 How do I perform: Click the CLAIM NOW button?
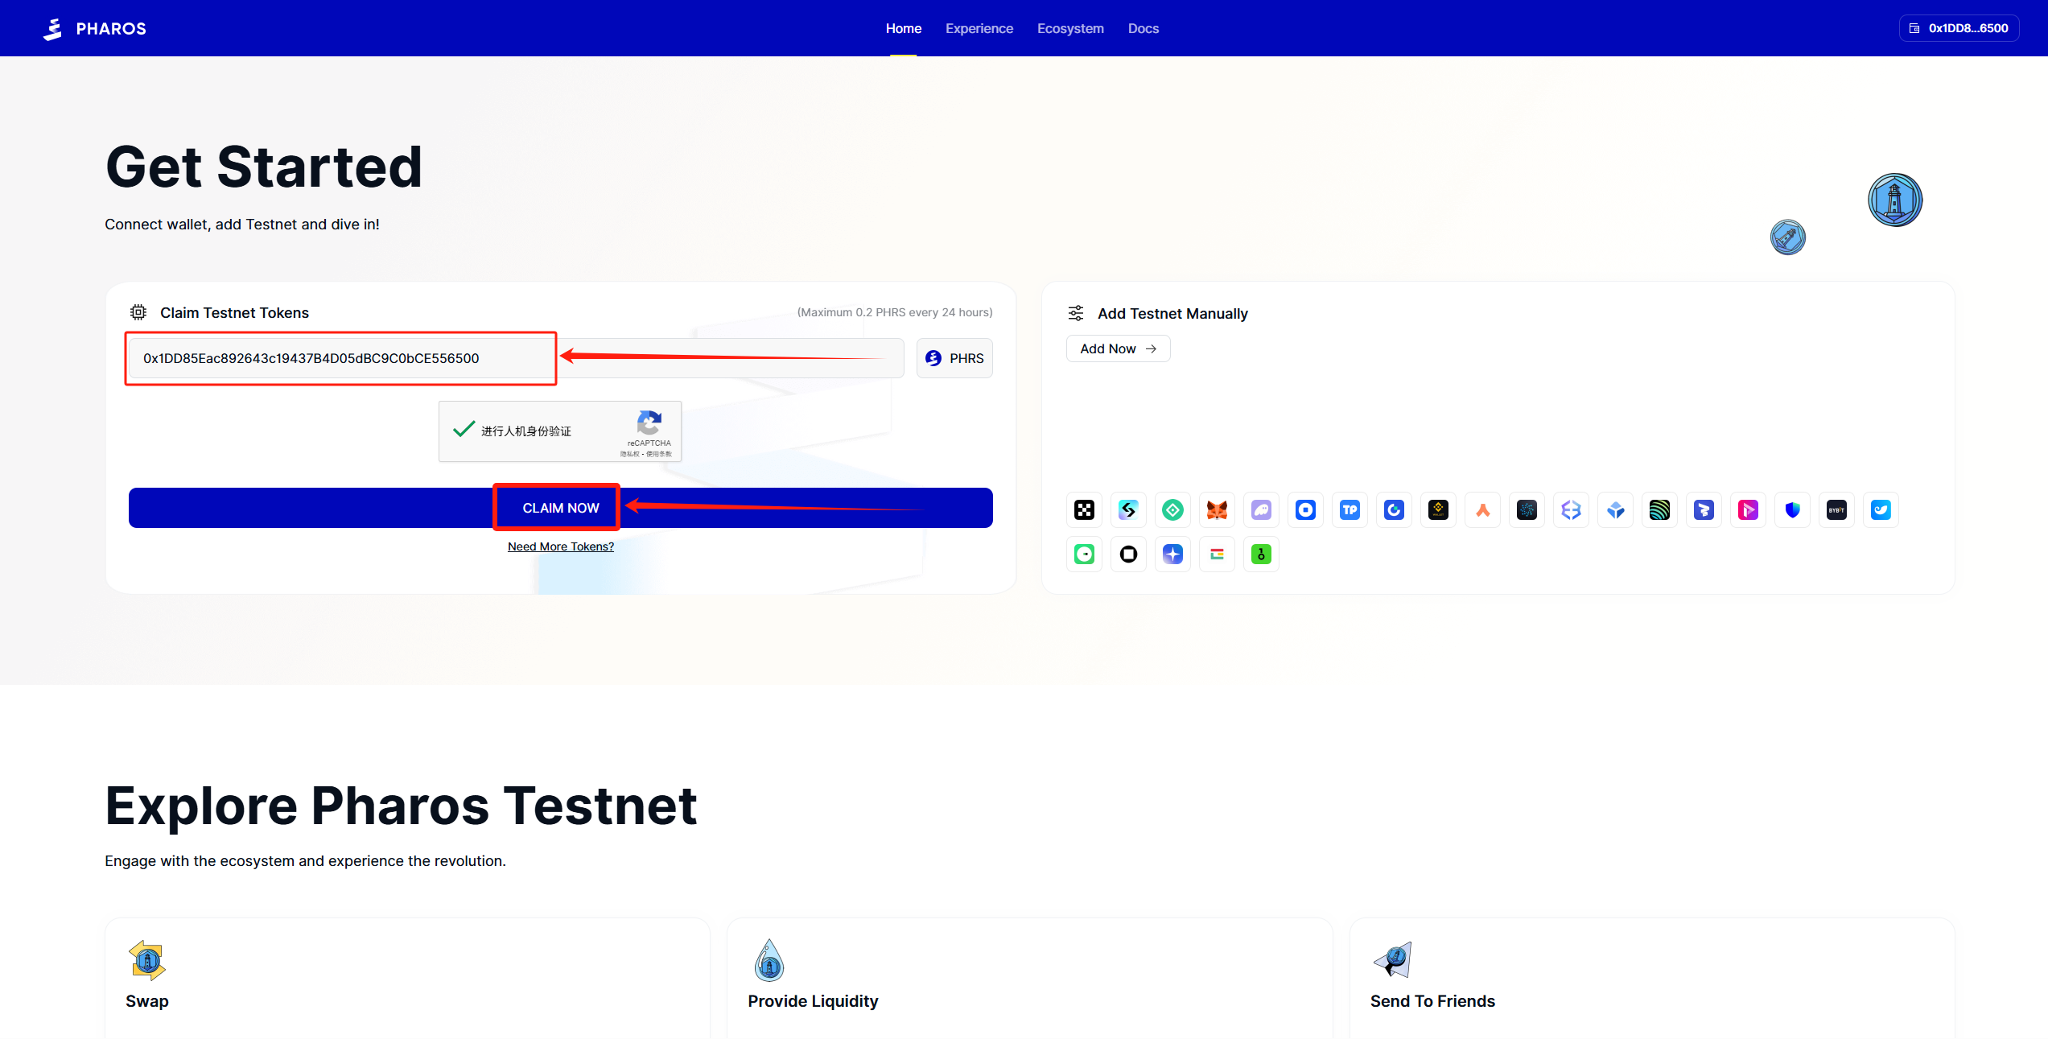561,508
